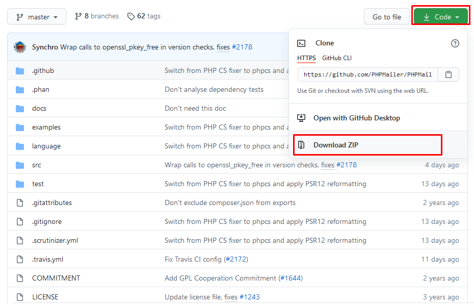Screen dimensions: 474x304
Task: Open the src folder name
Action: coord(37,165)
